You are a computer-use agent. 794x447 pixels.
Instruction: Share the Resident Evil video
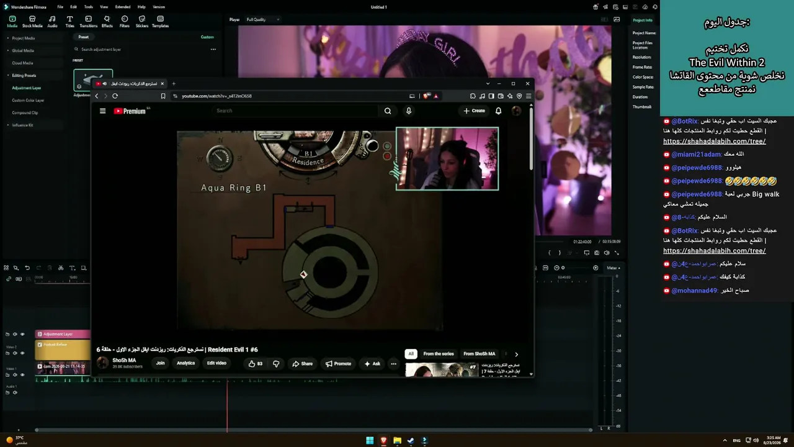click(x=303, y=364)
